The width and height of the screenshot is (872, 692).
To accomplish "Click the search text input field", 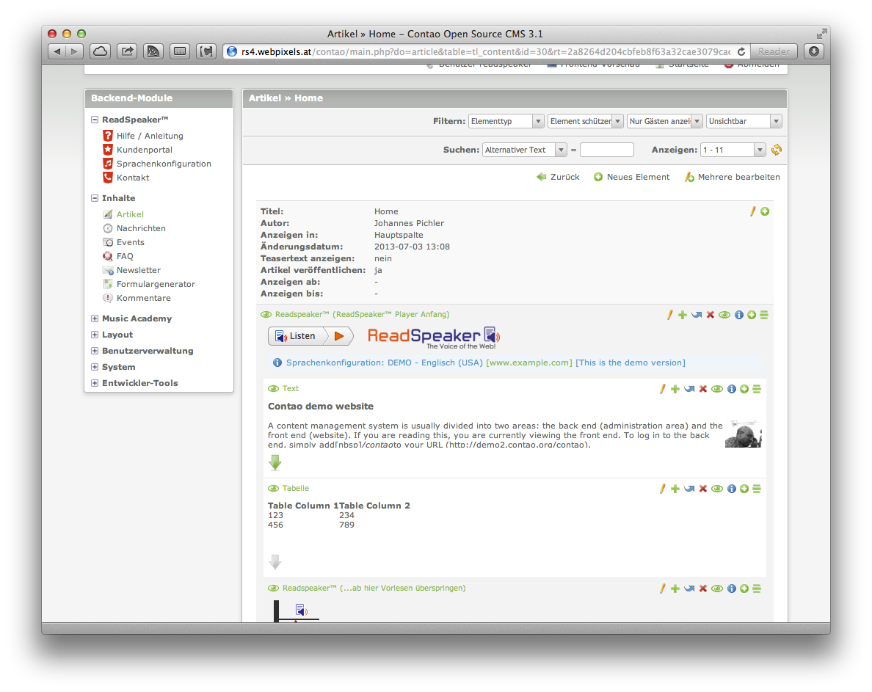I will coord(607,150).
